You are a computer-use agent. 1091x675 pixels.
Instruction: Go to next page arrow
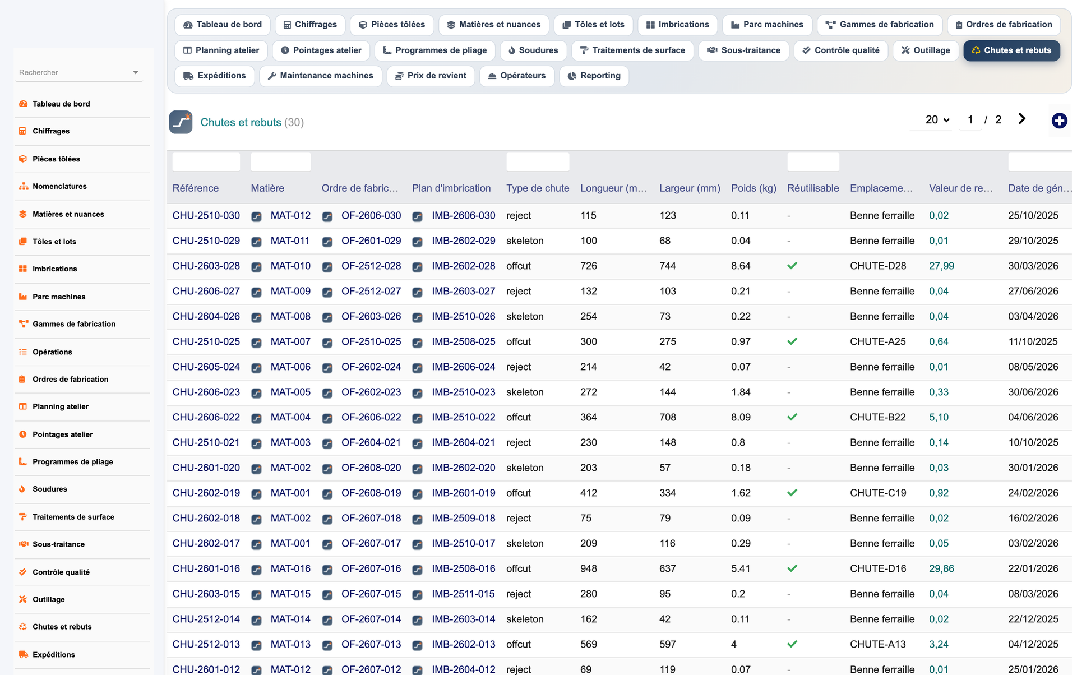click(x=1021, y=119)
